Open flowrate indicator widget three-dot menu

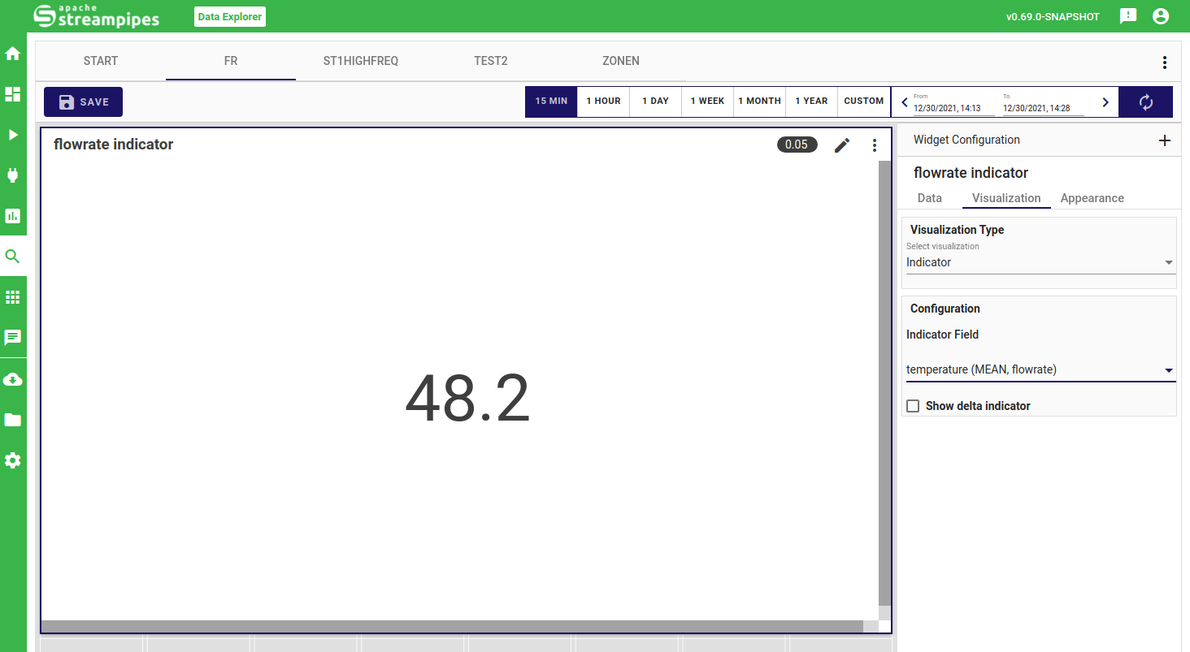click(875, 145)
